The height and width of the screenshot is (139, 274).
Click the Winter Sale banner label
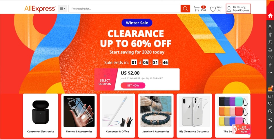click(137, 23)
